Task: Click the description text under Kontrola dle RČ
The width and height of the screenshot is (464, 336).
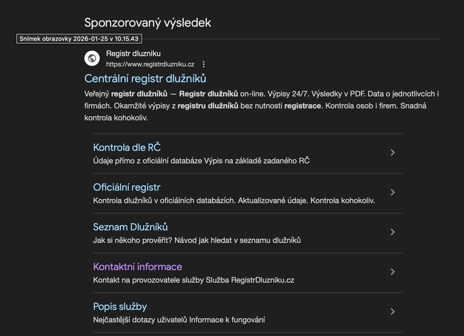Action: (201, 161)
